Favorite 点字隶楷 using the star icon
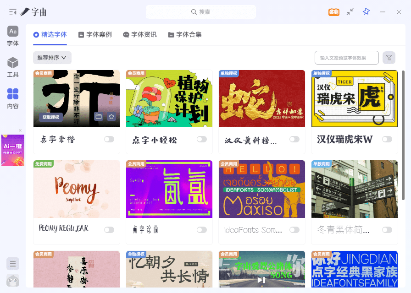 [111, 117]
